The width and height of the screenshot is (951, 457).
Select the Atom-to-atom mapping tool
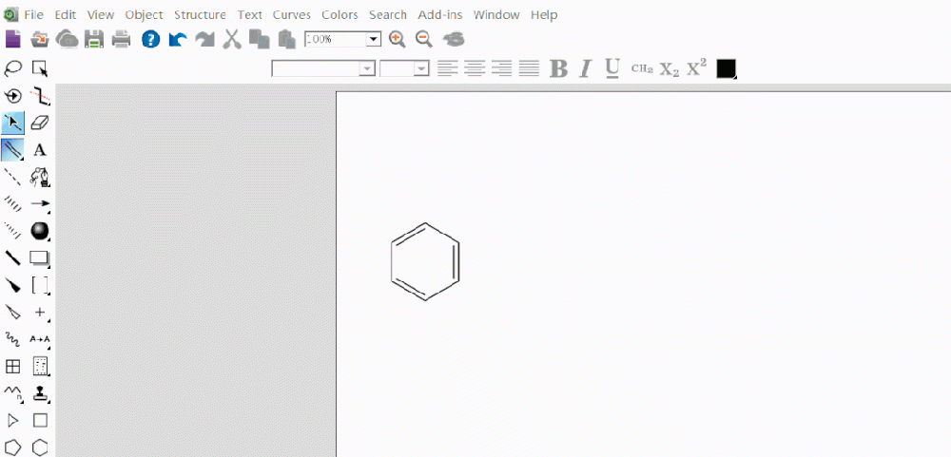tap(40, 339)
